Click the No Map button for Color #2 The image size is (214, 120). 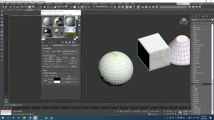pyautogui.click(x=68, y=82)
